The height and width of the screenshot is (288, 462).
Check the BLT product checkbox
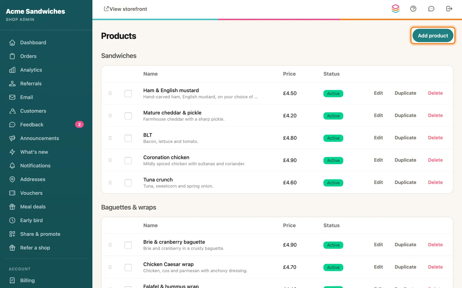point(128,138)
